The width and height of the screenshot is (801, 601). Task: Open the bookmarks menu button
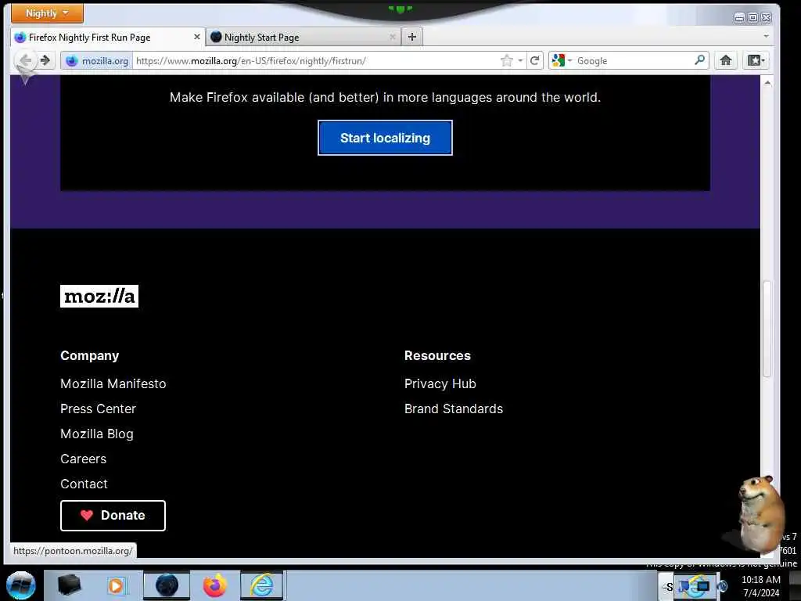[756, 61]
